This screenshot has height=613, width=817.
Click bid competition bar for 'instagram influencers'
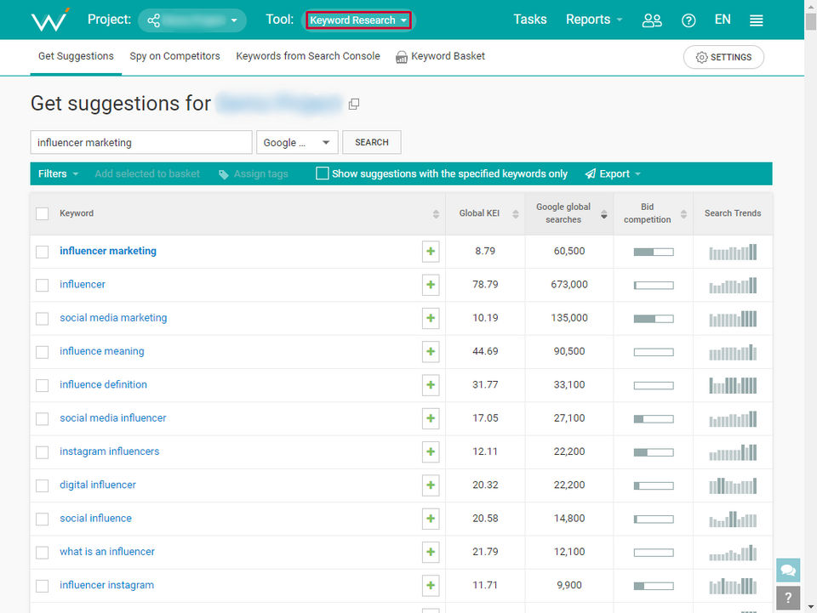click(x=653, y=451)
